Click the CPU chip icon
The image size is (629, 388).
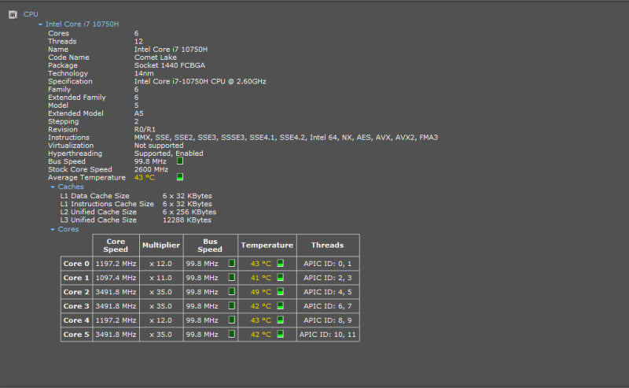coord(13,15)
